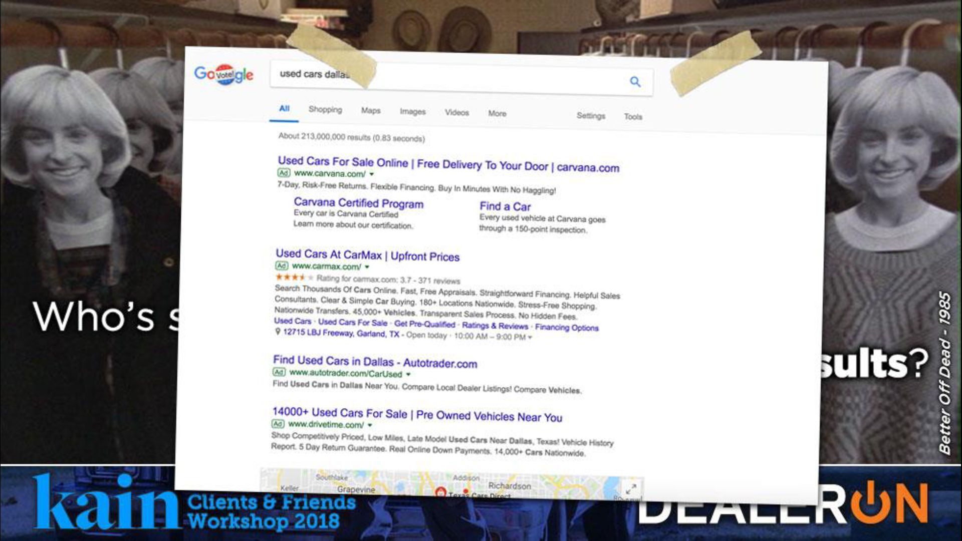The image size is (962, 541).
Task: Click the blue search magnifier icon
Action: 635,82
